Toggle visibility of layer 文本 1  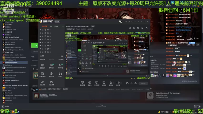point(40,30)
